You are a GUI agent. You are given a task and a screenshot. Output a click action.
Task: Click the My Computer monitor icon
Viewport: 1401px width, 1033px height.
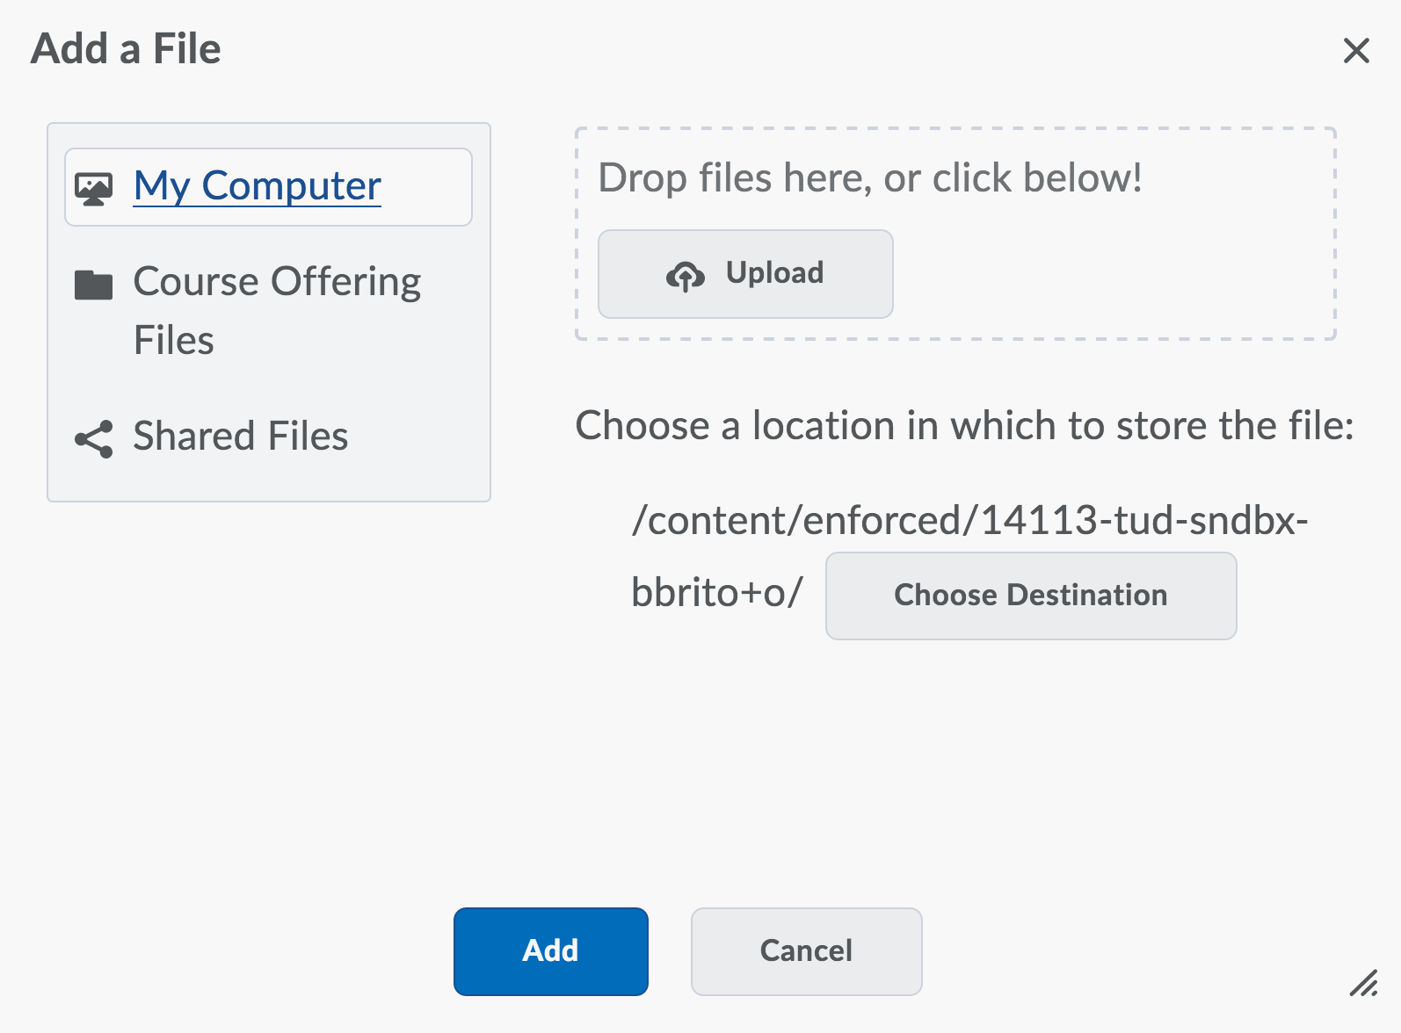tap(93, 188)
